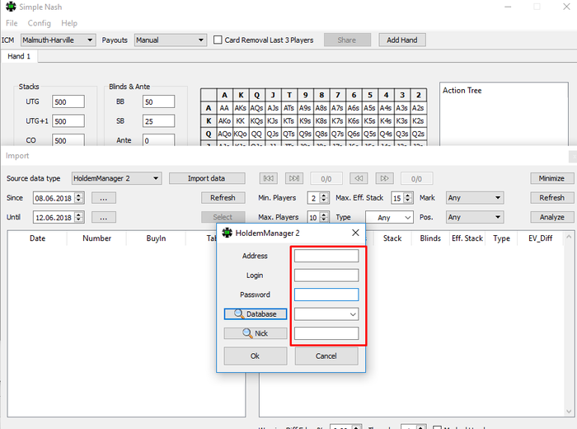Image resolution: width=577 pixels, height=429 pixels.
Task: Open the Payouts Manual dropdown
Action: tap(170, 40)
